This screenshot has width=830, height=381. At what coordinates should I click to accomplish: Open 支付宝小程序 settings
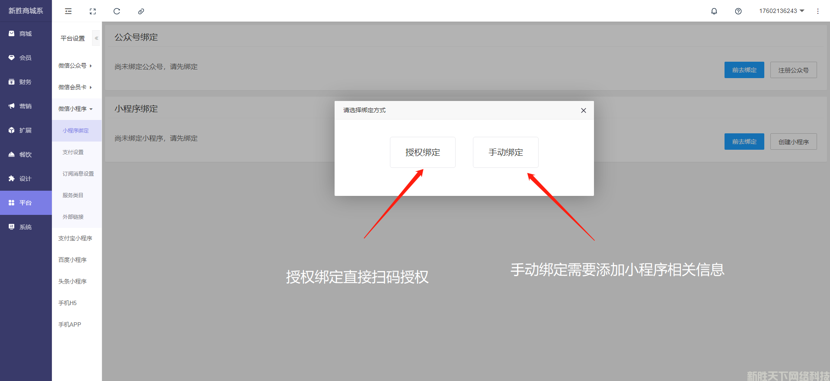pyautogui.click(x=75, y=238)
